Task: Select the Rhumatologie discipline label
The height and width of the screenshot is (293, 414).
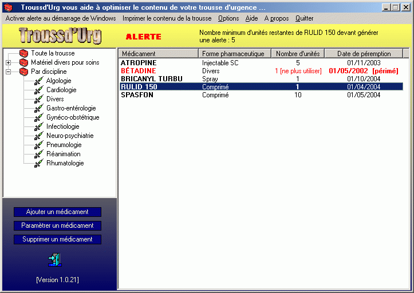Action: point(65,163)
